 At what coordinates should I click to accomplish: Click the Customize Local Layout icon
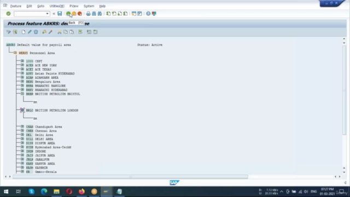154,14
